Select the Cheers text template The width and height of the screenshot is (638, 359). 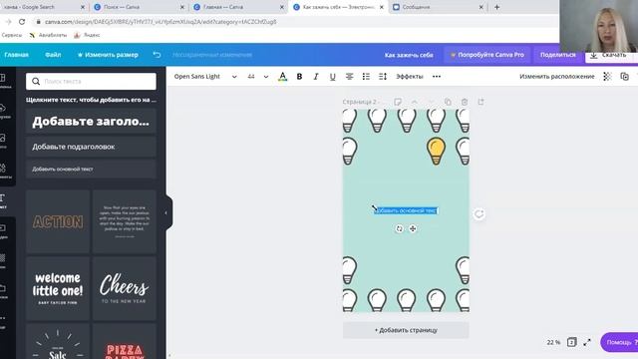[125, 289]
